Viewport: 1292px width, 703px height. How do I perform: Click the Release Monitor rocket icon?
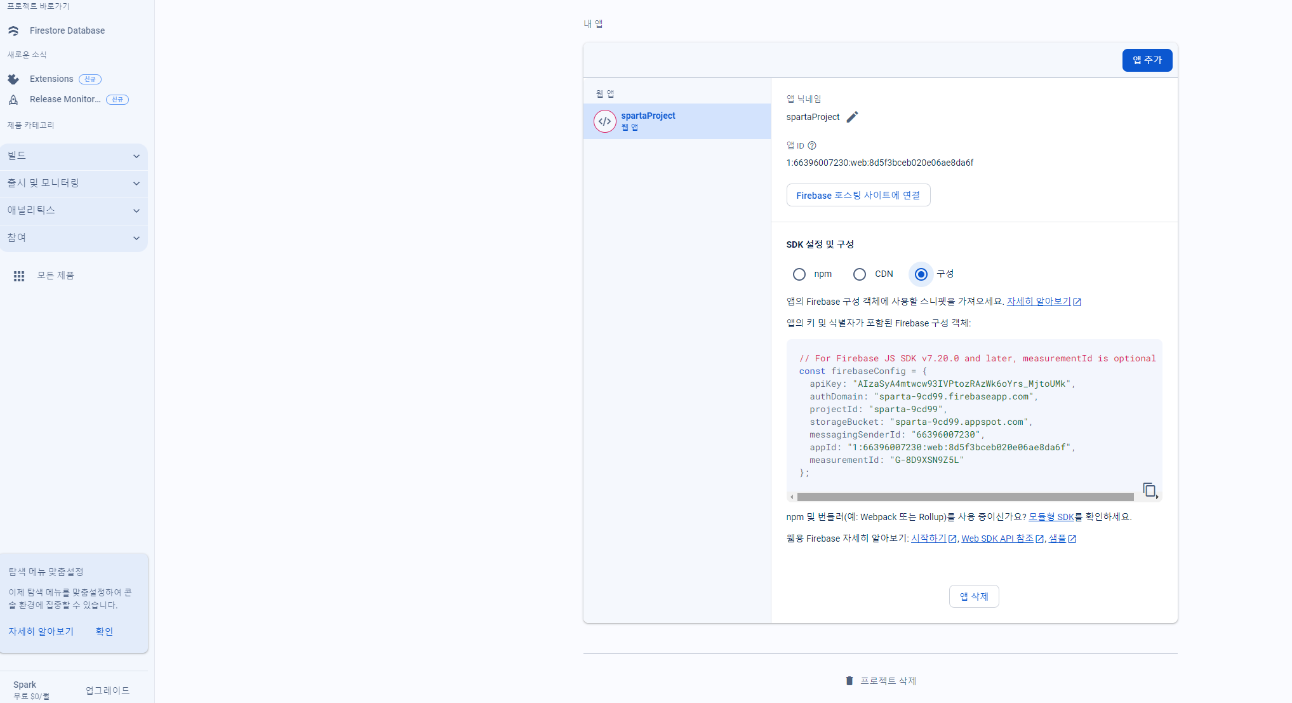(13, 100)
